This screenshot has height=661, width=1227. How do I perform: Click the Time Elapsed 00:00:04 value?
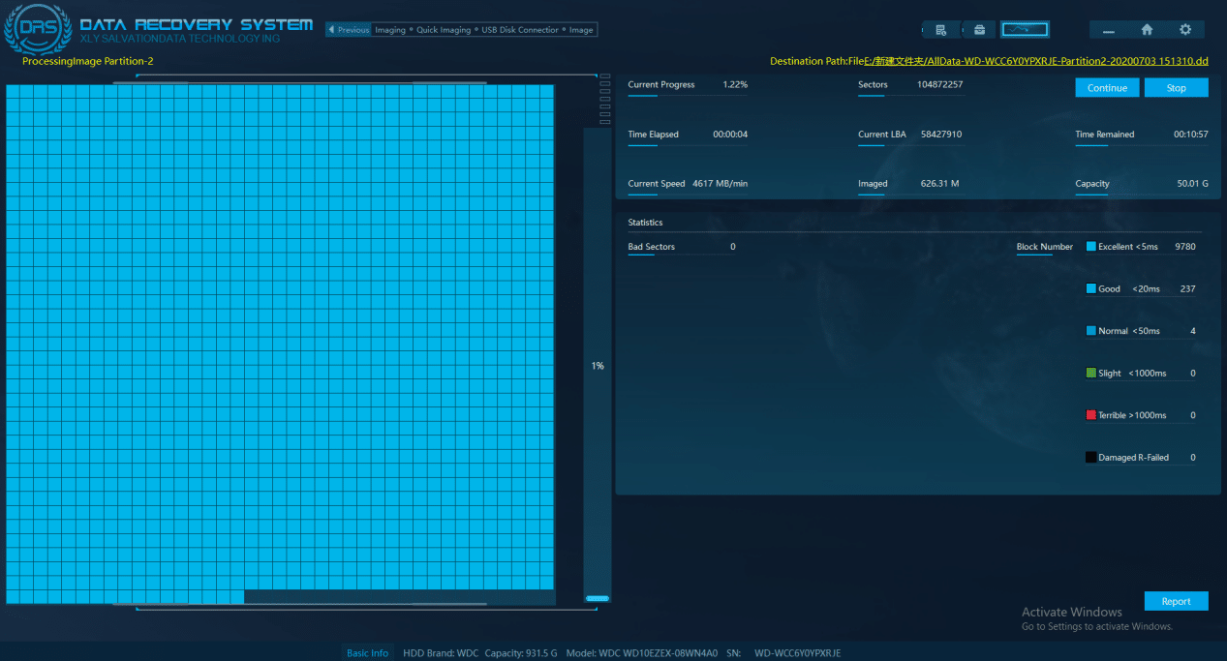[x=730, y=135]
